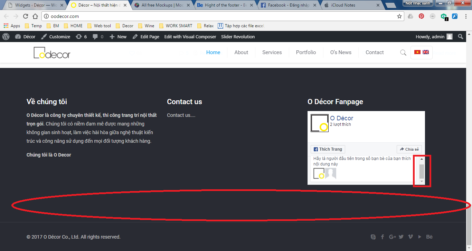Click the Pinterest extension icon
The image size is (472, 251).
[x=421, y=16]
